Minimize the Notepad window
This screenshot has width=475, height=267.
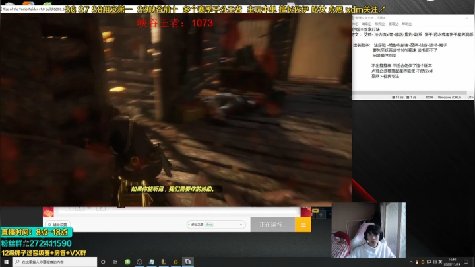pyautogui.click(x=467, y=18)
